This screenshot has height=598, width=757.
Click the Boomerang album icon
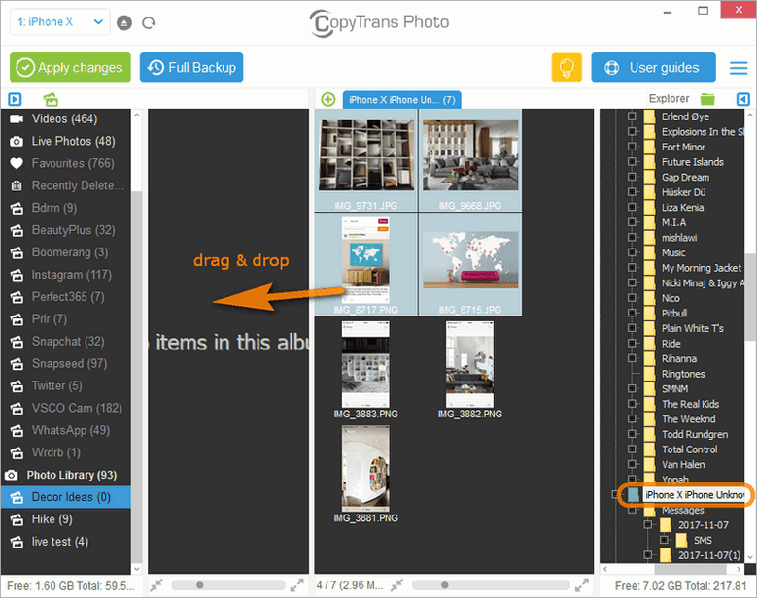(17, 252)
